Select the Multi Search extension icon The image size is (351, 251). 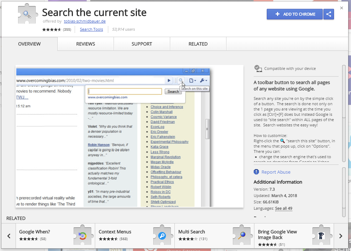point(242,236)
